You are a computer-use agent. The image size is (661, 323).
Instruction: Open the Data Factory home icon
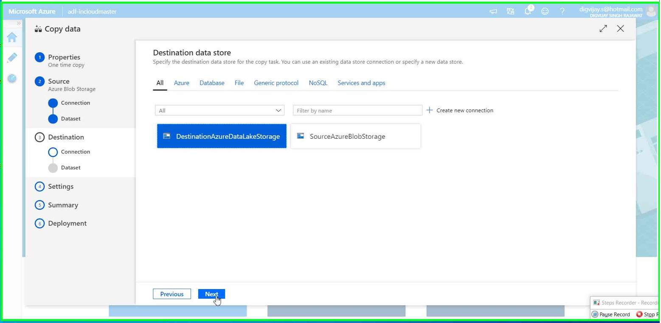click(12, 37)
